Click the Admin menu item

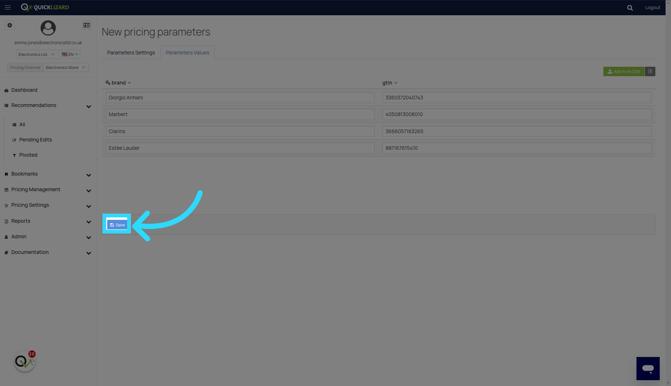[19, 237]
